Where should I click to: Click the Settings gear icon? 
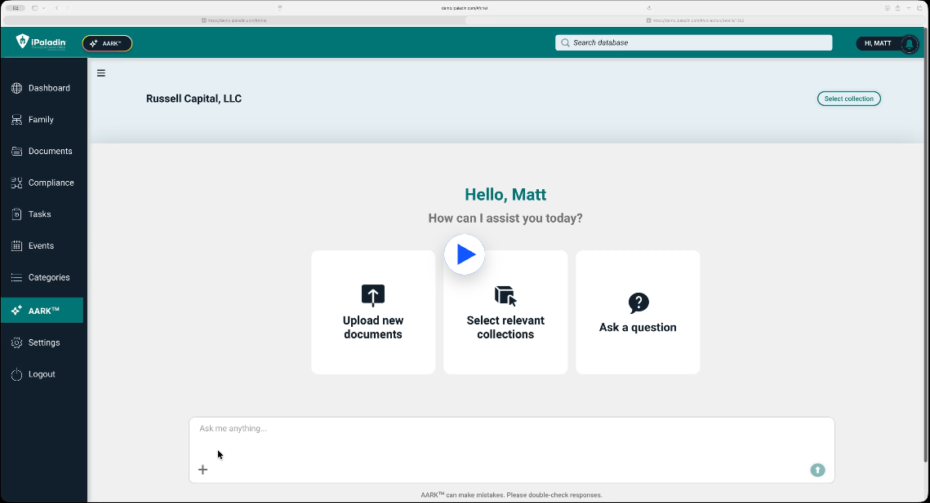pos(16,342)
